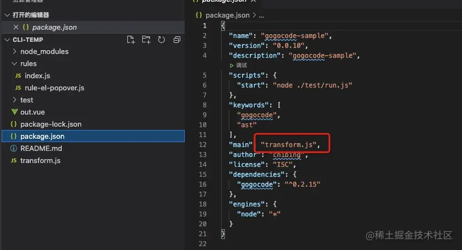Click line number 5 in the gutter
Image resolution: width=462 pixels, height=250 pixels.
tap(205, 75)
